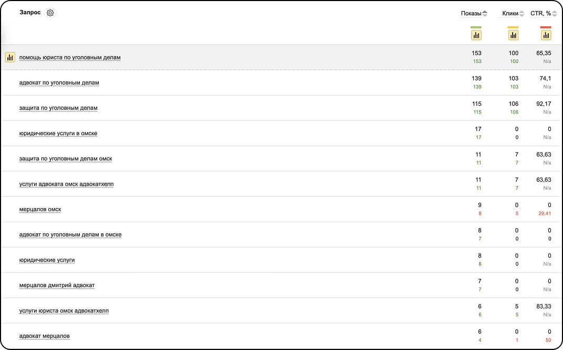563x350 pixels.
Task: Click the red color bar above CTR chart
Action: (x=546, y=27)
